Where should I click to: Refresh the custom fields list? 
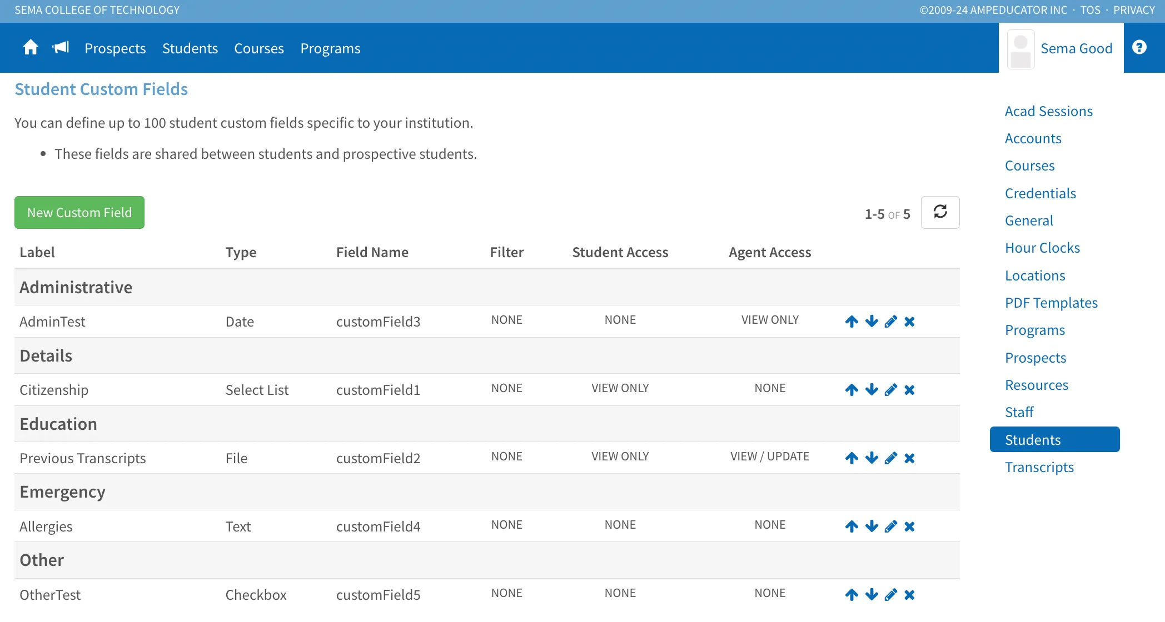click(x=940, y=212)
